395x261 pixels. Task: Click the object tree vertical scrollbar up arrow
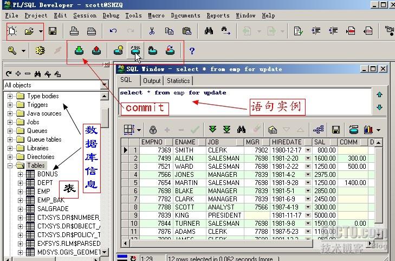[105, 96]
